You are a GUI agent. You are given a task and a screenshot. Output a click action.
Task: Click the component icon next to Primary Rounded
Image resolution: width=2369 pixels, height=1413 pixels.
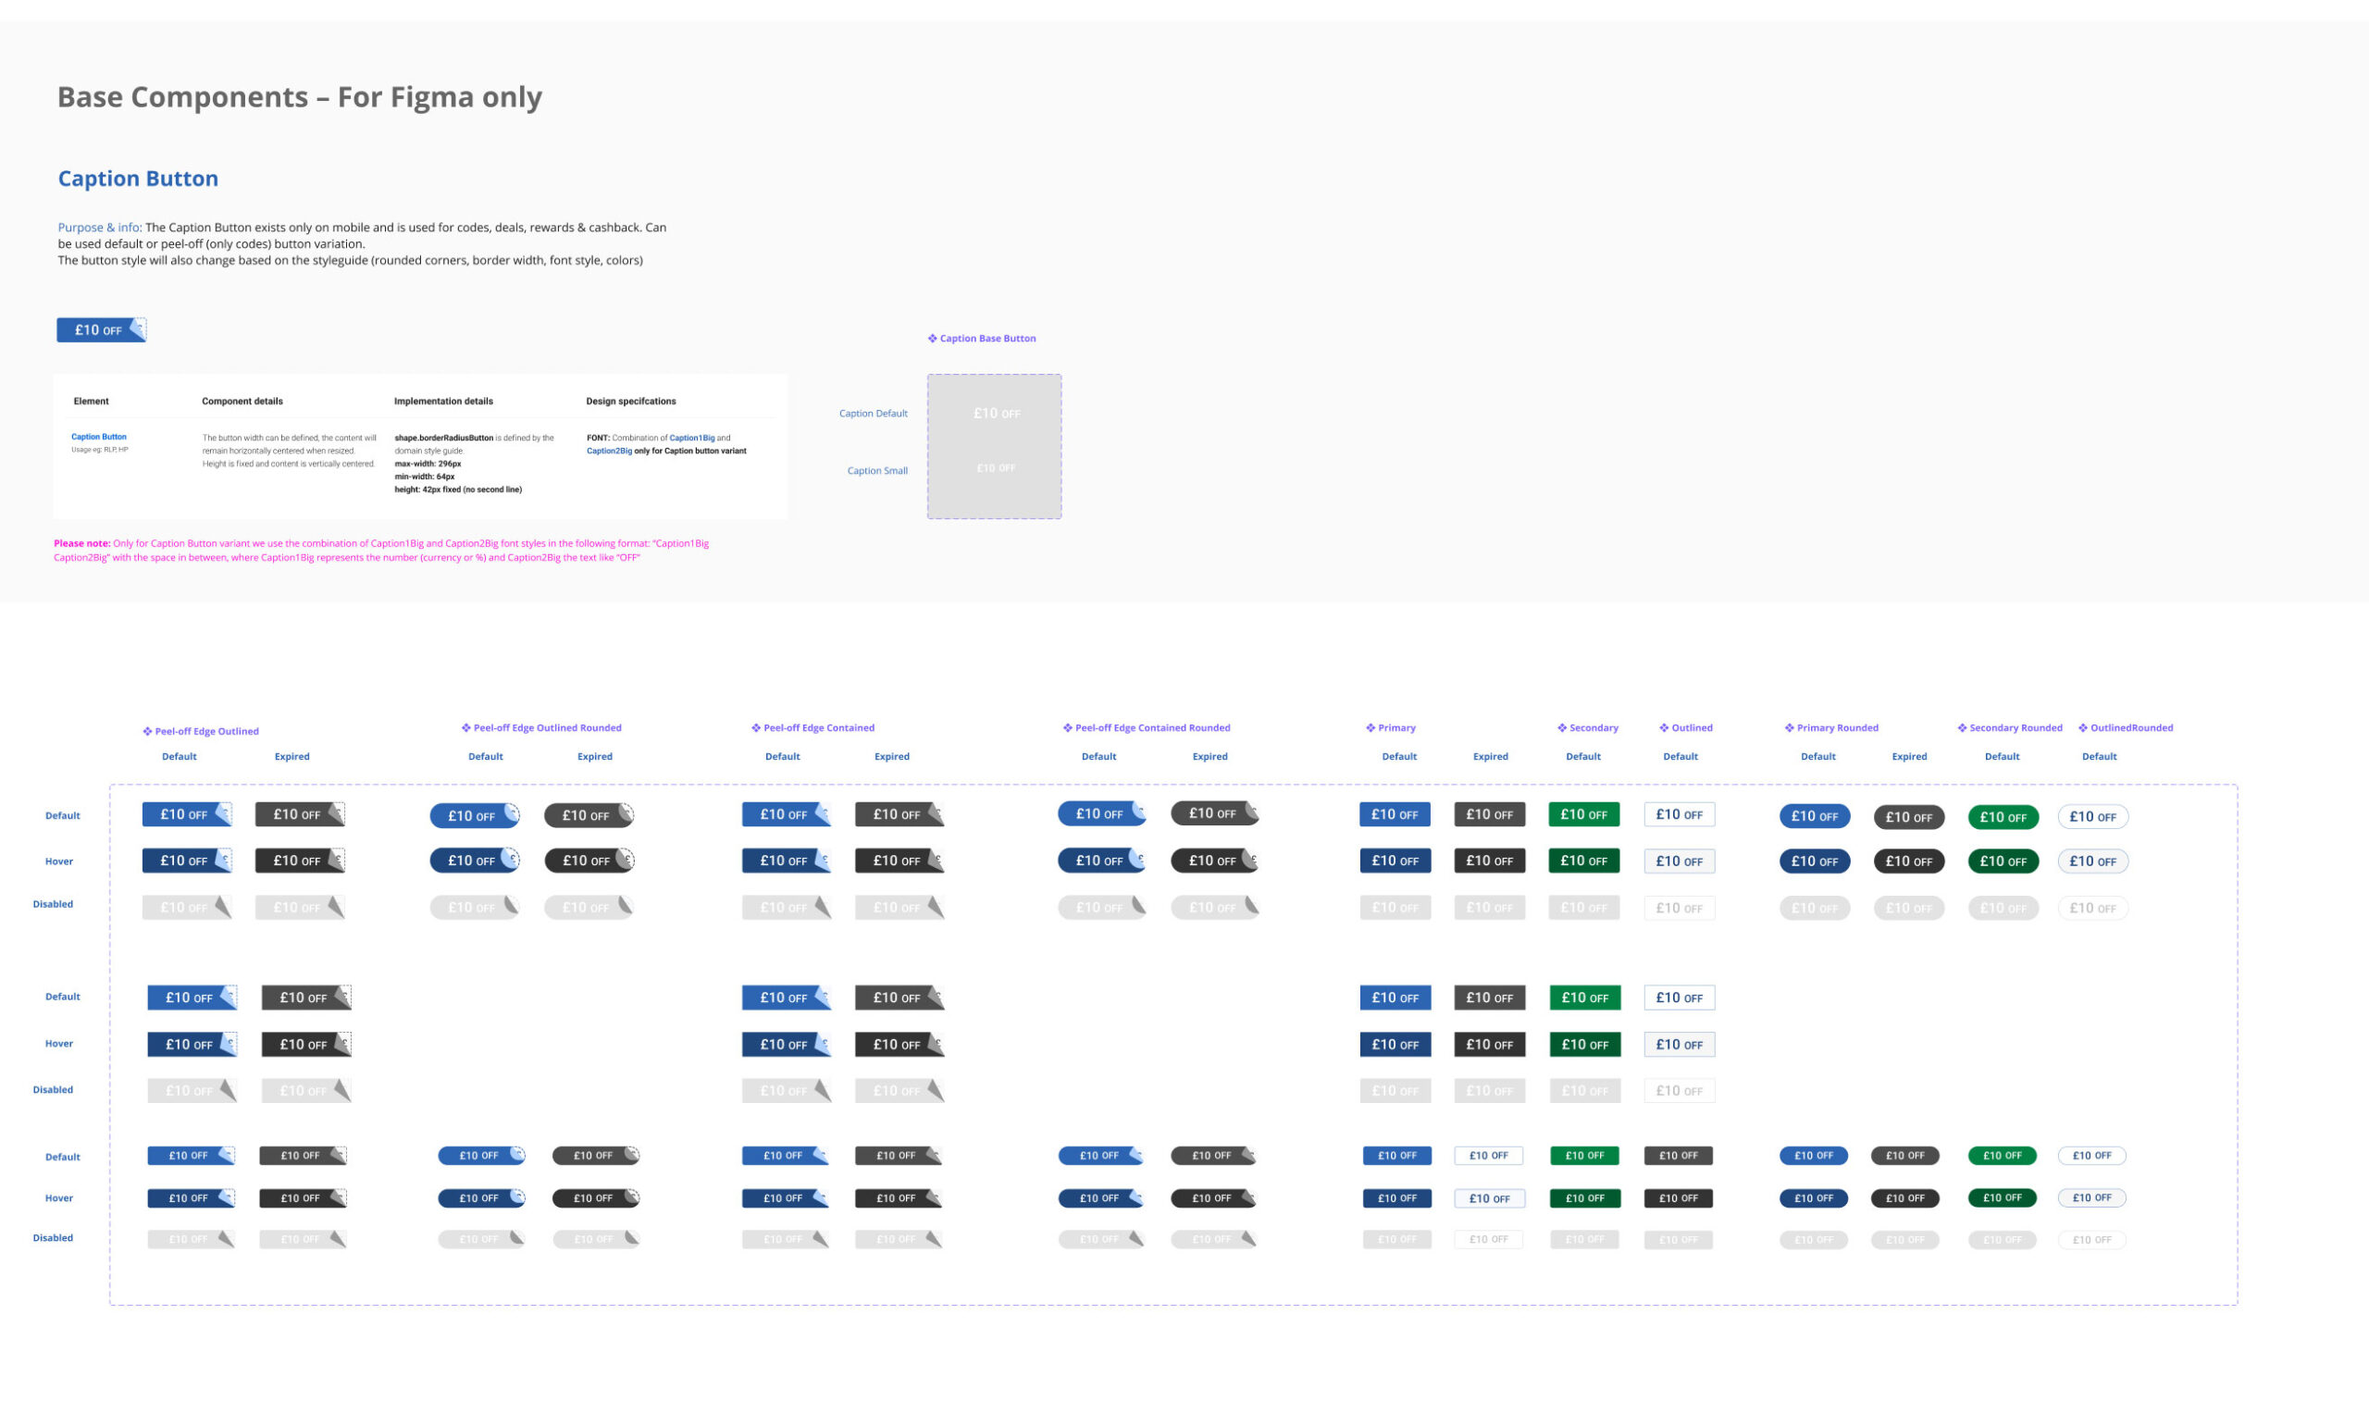(x=1789, y=727)
